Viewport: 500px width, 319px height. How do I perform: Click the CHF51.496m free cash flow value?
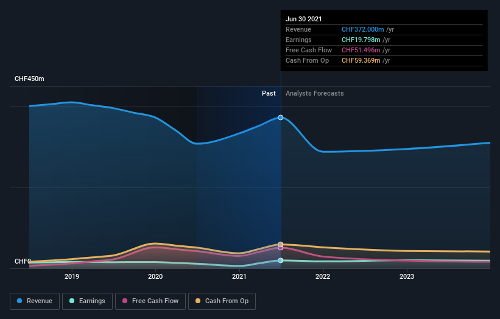tap(361, 50)
